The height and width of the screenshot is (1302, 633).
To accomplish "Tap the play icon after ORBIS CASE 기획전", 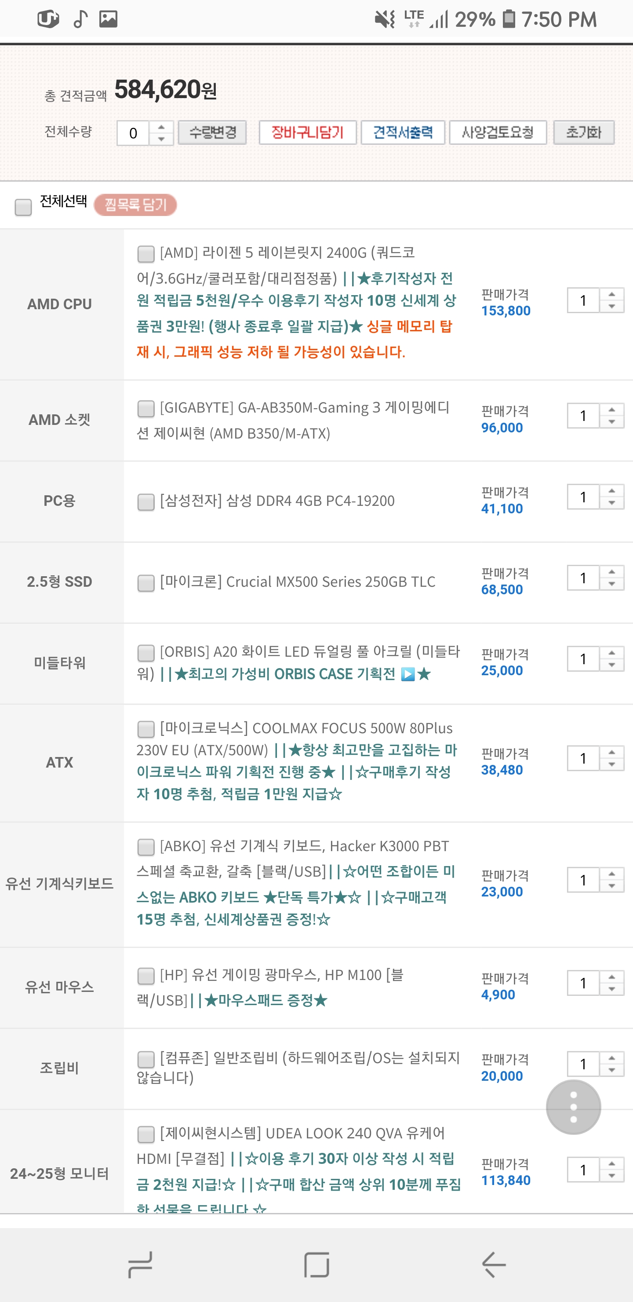I will pyautogui.click(x=407, y=674).
